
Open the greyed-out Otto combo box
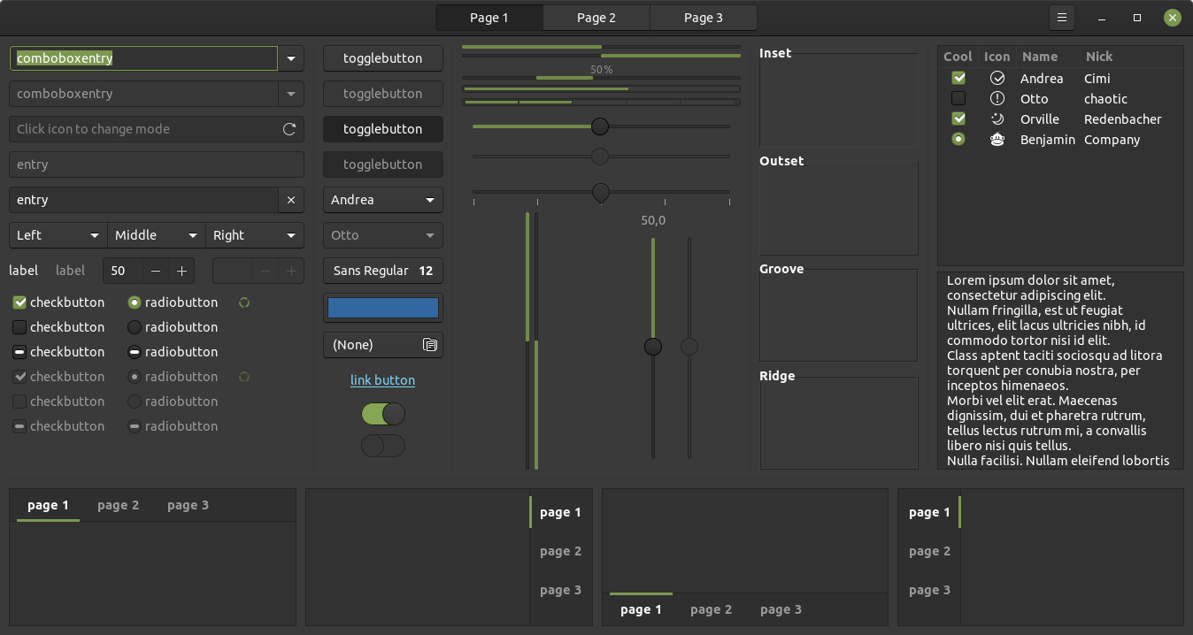click(383, 235)
